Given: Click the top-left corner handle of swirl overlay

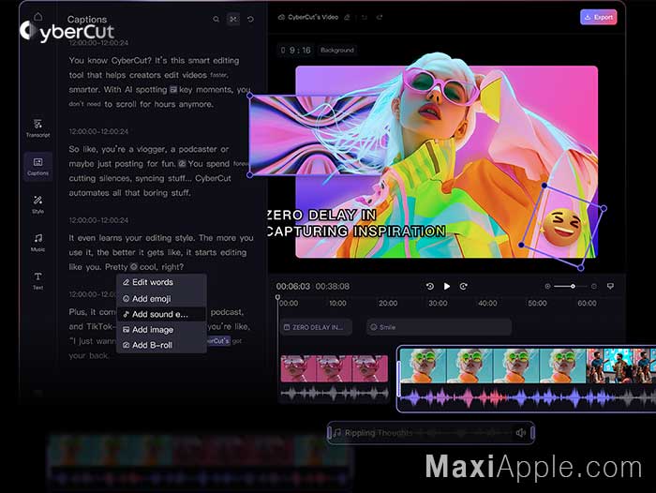Looking at the screenshot, I should pos(250,96).
